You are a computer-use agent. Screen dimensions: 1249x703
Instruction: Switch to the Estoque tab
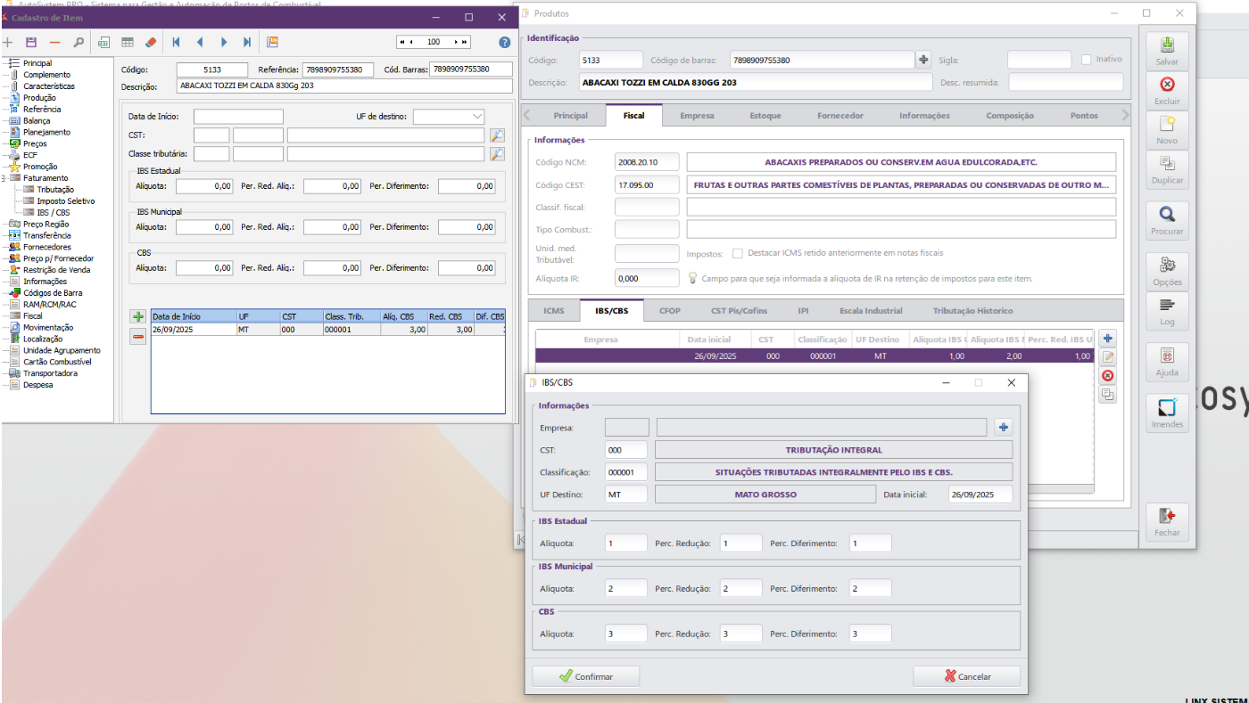(765, 116)
